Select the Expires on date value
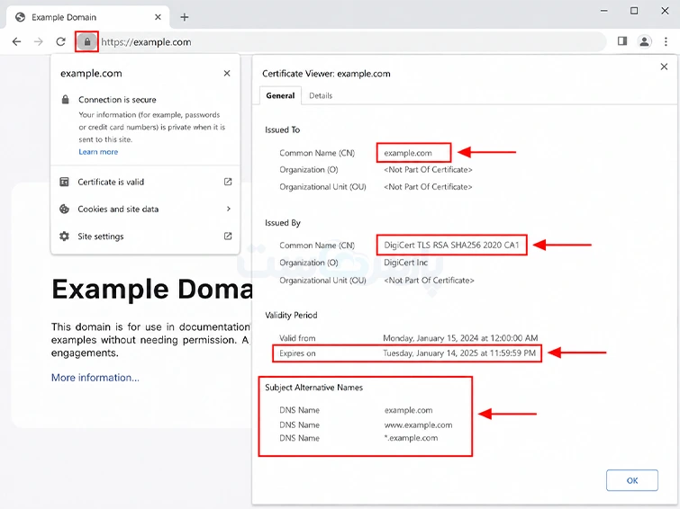Screen dimensions: 680x509 [459, 353]
